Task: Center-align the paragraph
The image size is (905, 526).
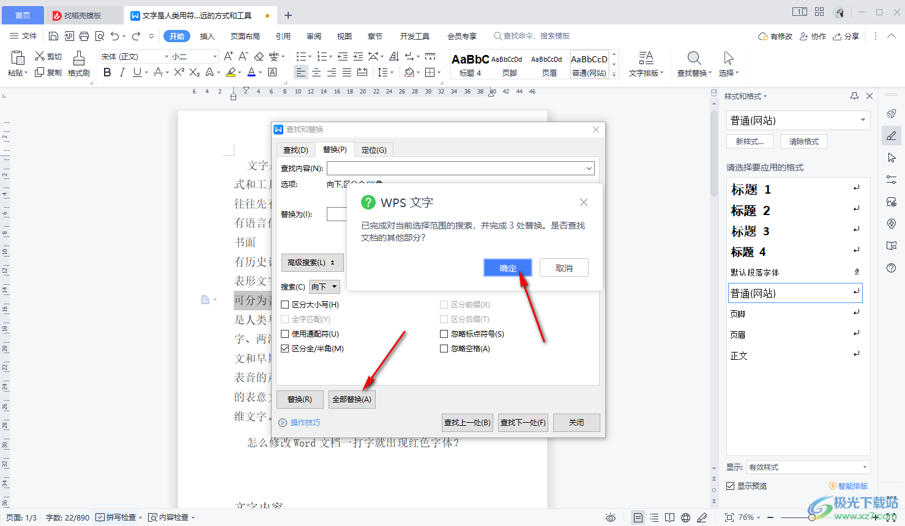Action: coord(316,72)
